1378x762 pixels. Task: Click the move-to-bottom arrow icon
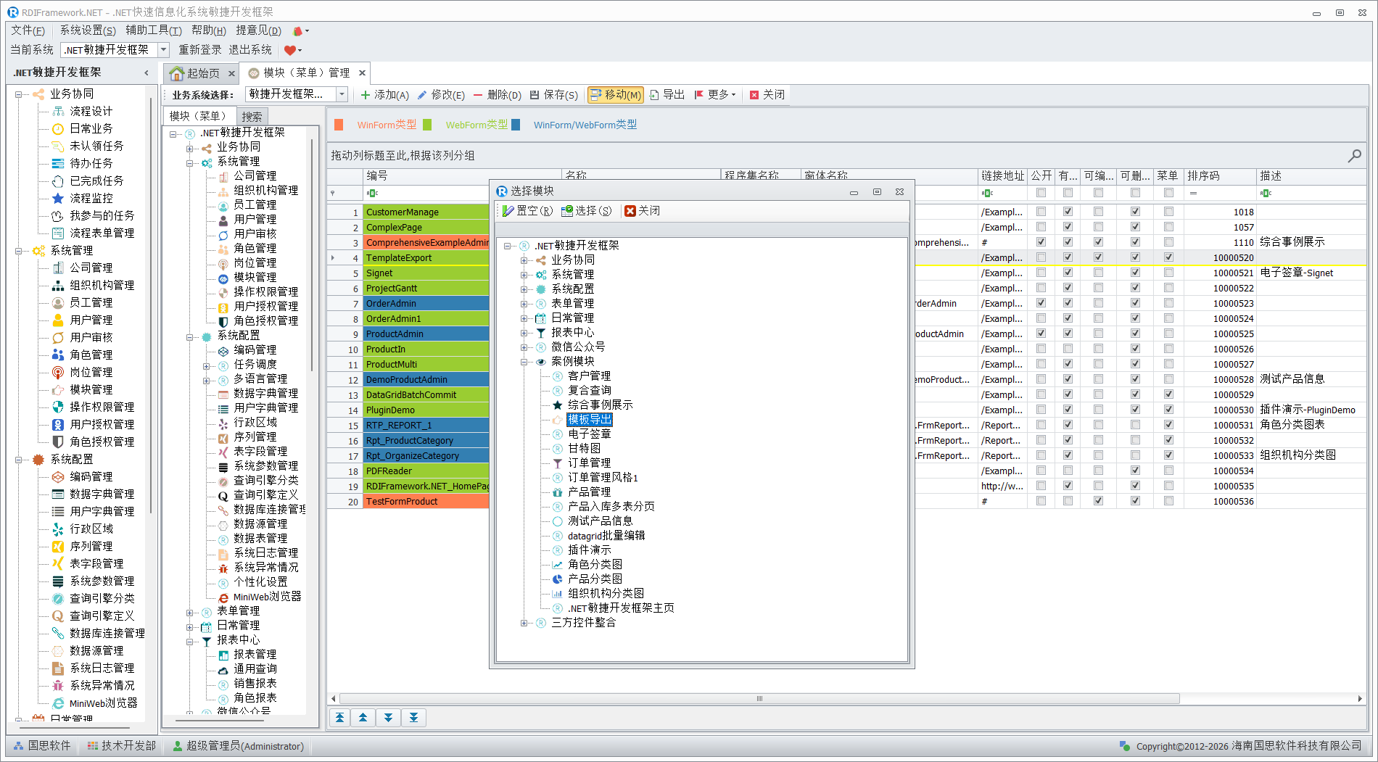[413, 718]
